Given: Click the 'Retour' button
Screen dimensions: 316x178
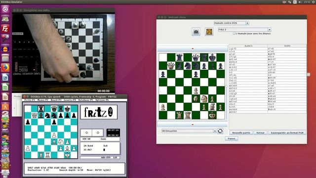Looking at the screenshot, I should pos(260,133).
